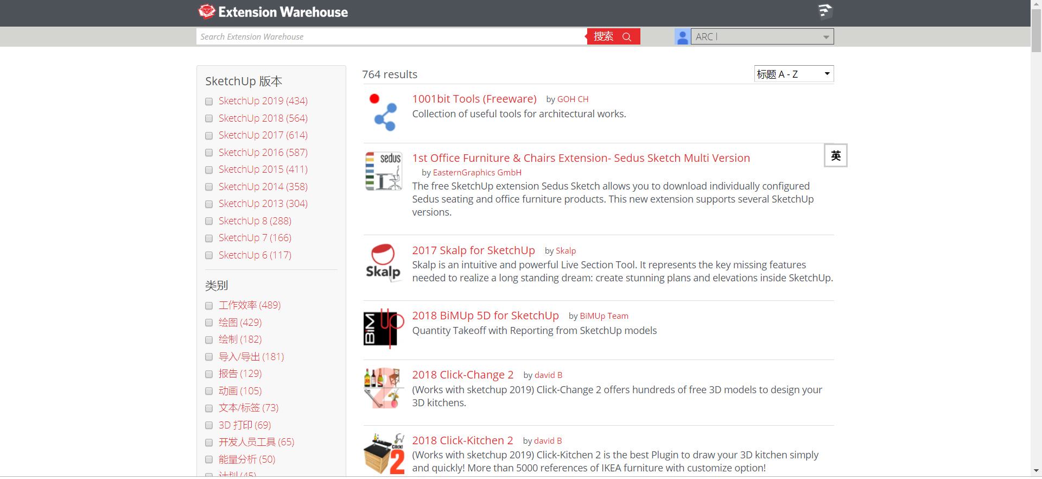Open the Extension Warehouse home logo
Screen dimensions: 1042x479
click(273, 12)
